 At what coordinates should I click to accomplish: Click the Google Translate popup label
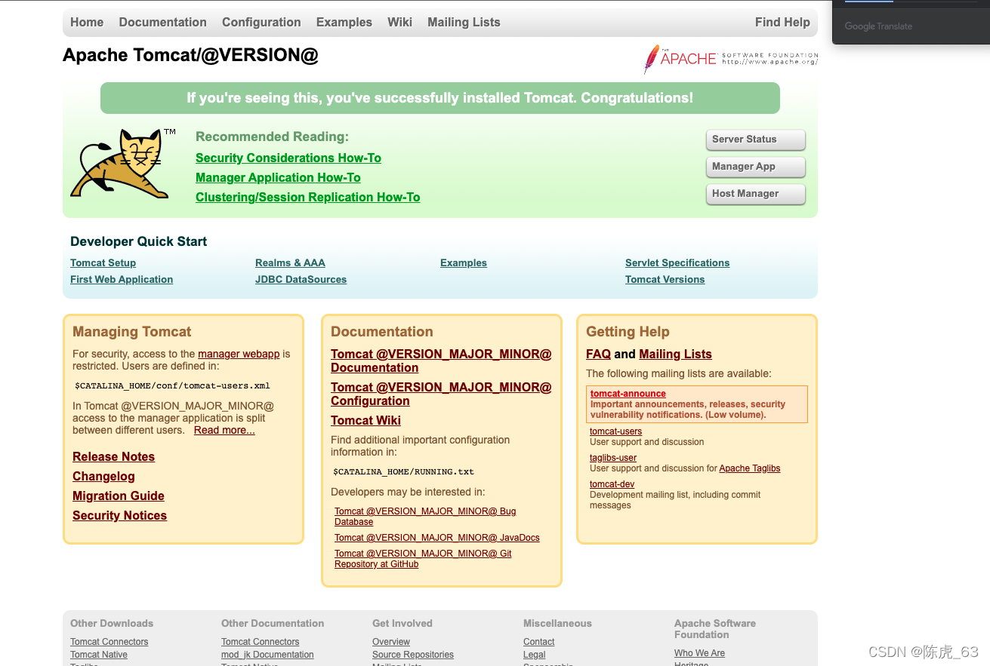[x=878, y=26]
